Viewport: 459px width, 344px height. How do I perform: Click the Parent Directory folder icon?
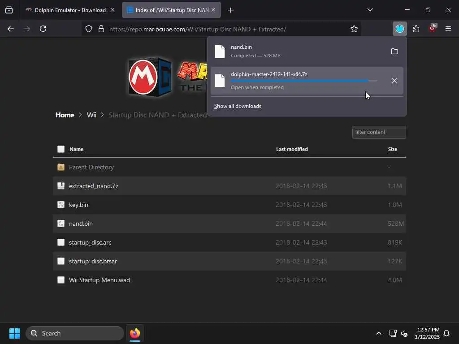[x=61, y=168]
